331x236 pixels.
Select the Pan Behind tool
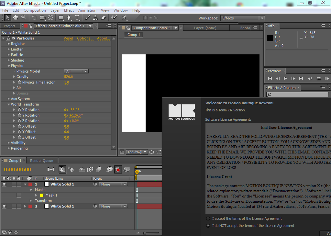50,18
